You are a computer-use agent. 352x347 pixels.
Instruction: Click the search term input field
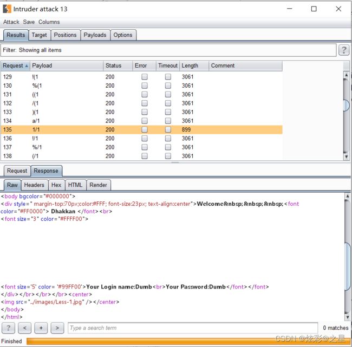[x=193, y=328]
